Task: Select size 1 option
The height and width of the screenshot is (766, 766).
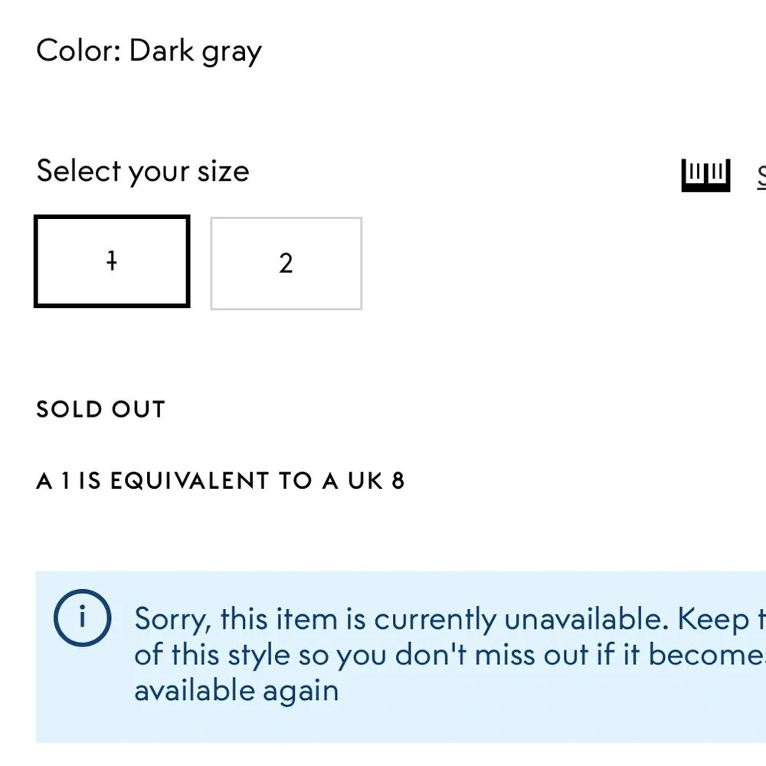Action: pos(112,261)
